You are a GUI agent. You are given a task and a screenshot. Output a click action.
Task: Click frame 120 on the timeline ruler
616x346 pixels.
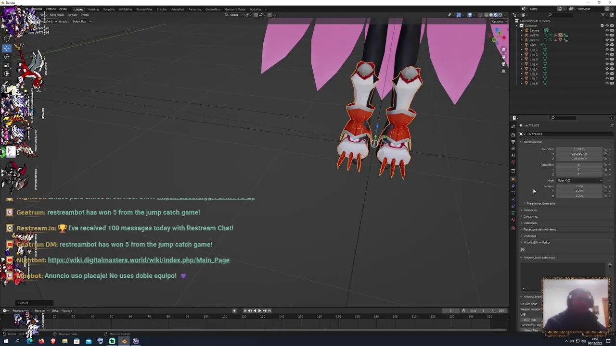click(244, 316)
